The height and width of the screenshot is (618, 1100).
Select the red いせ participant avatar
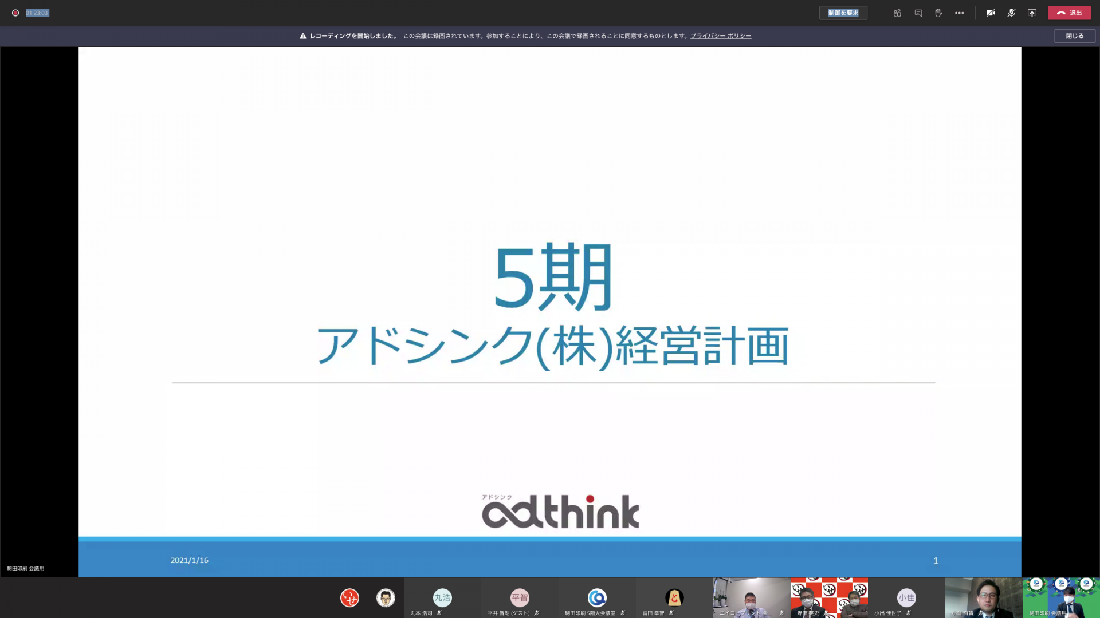(x=349, y=598)
